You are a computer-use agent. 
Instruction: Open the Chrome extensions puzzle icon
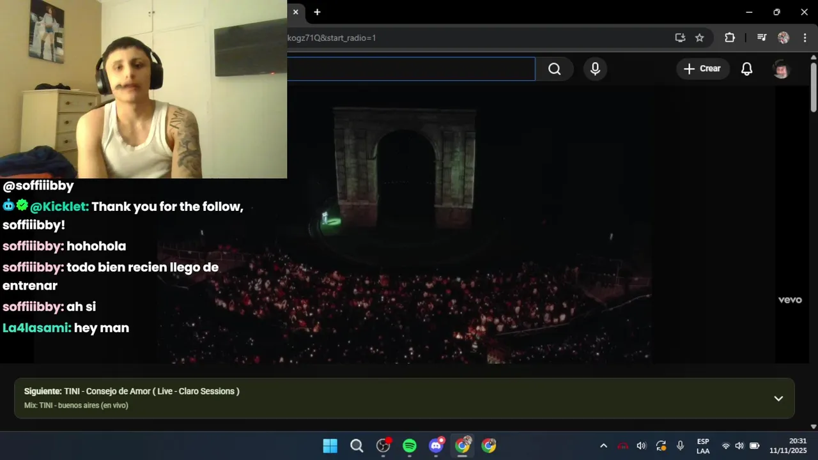point(730,38)
